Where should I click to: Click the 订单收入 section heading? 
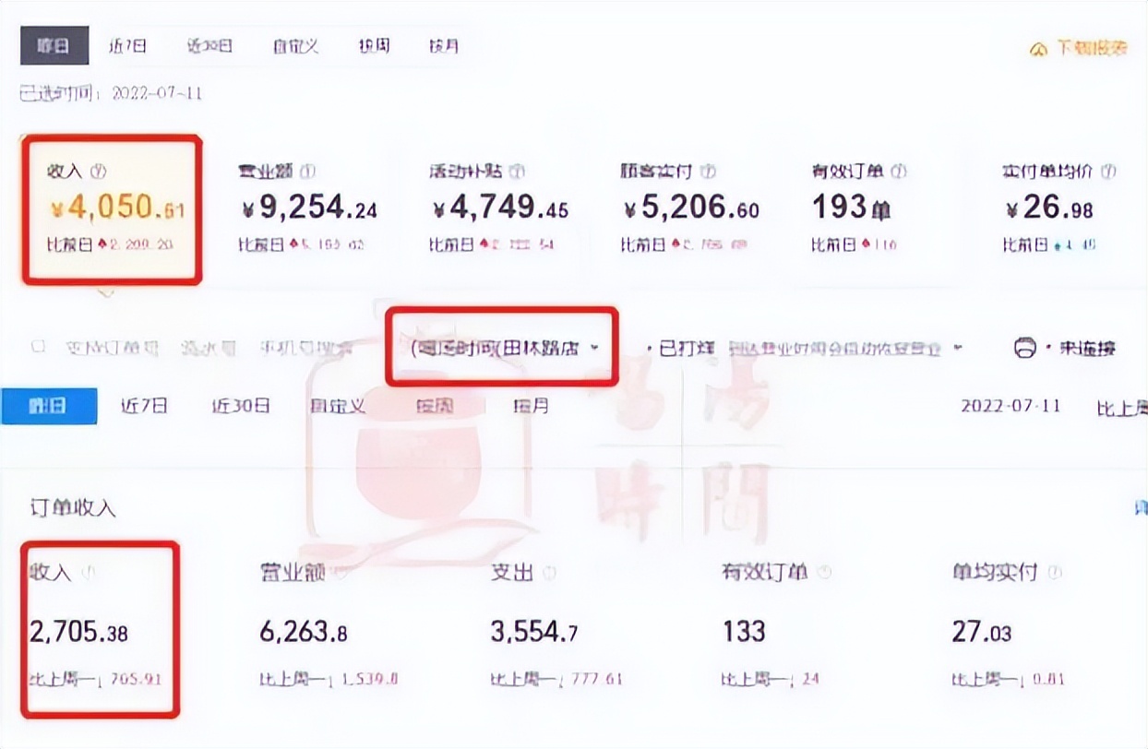tap(73, 508)
